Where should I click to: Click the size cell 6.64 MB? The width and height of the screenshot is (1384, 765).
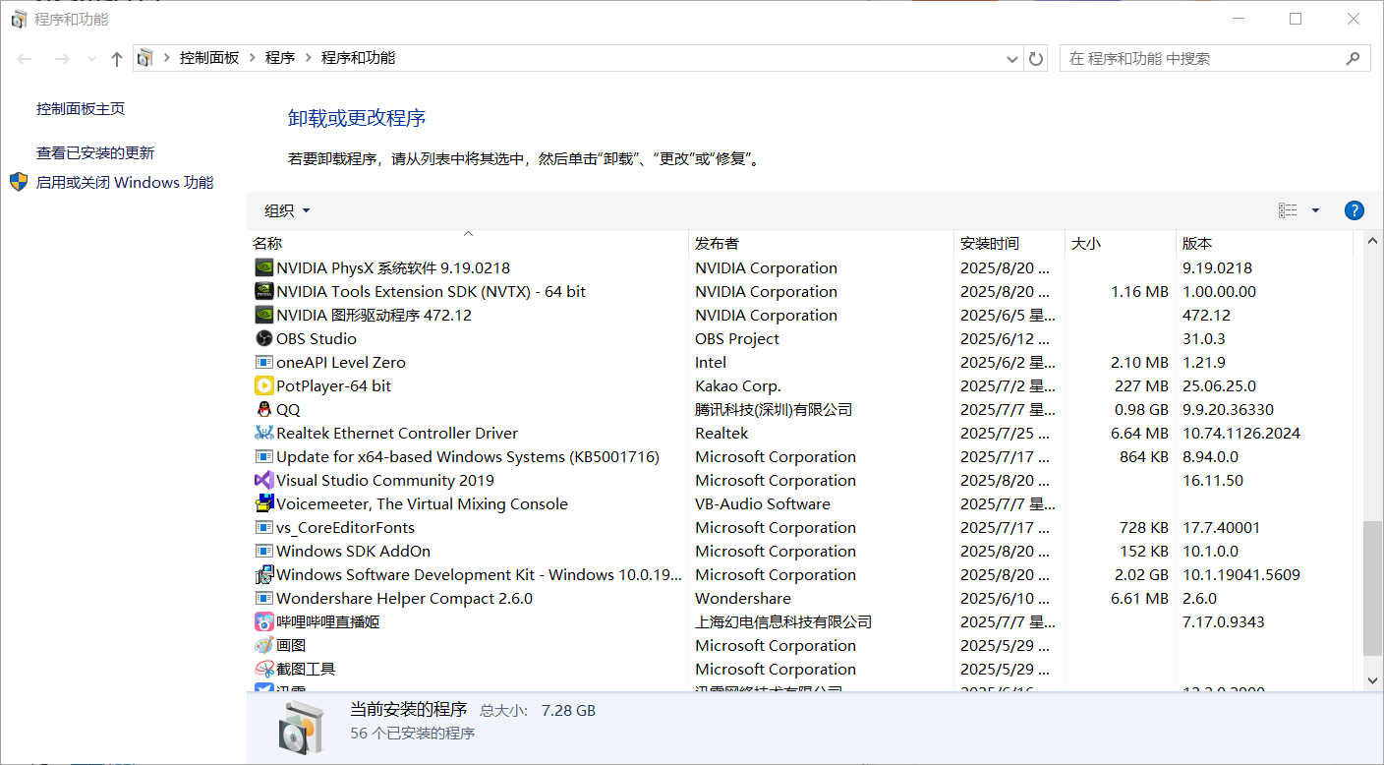[x=1139, y=433]
